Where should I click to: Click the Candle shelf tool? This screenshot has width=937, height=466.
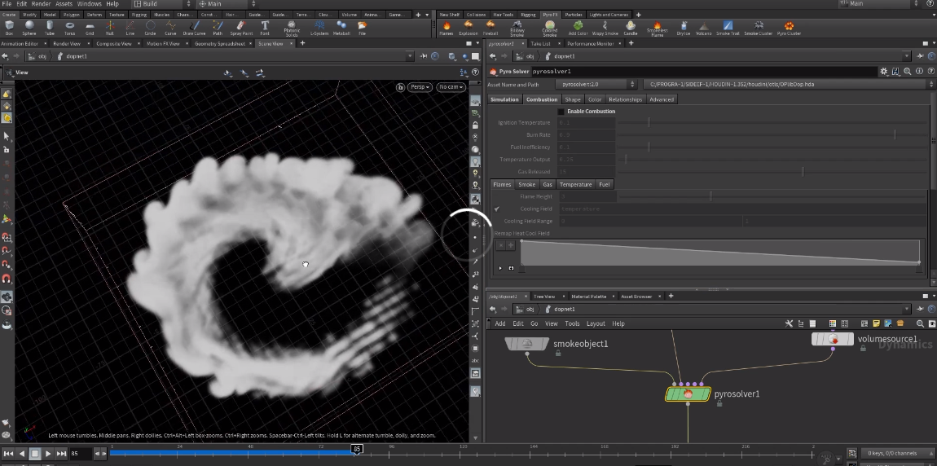(630, 27)
